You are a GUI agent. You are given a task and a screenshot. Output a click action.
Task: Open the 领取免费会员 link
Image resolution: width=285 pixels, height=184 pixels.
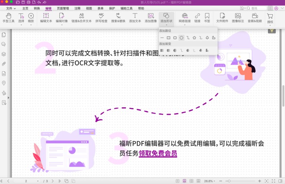[x=158, y=153]
